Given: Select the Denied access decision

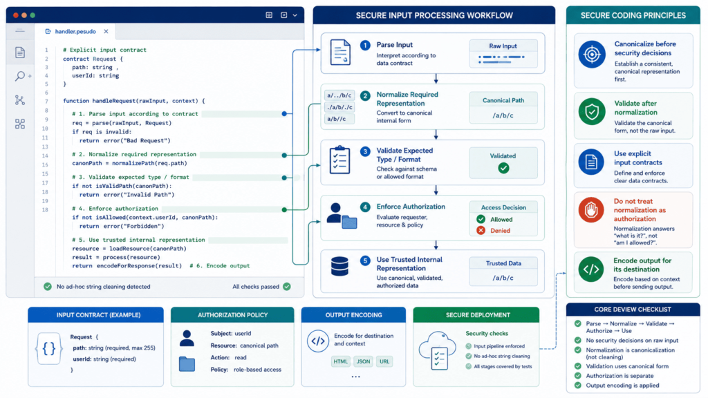Looking at the screenshot, I should [494, 231].
